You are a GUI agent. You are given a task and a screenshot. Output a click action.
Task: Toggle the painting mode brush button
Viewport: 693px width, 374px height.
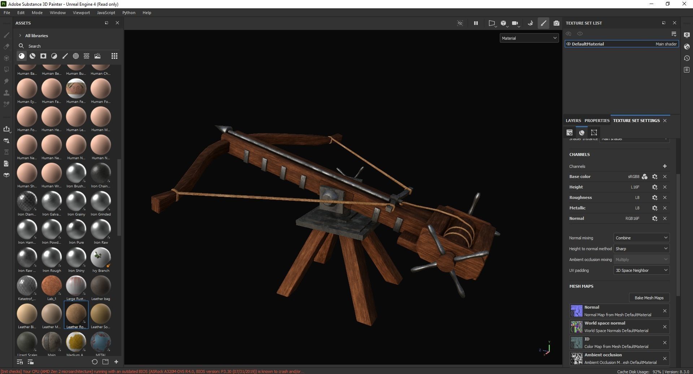tap(543, 23)
